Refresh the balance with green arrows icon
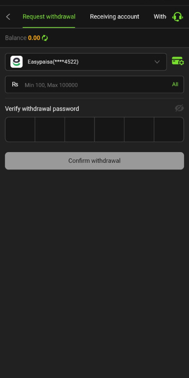189x378 pixels. click(x=45, y=38)
